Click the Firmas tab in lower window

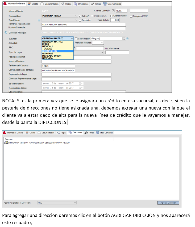(89, 133)
